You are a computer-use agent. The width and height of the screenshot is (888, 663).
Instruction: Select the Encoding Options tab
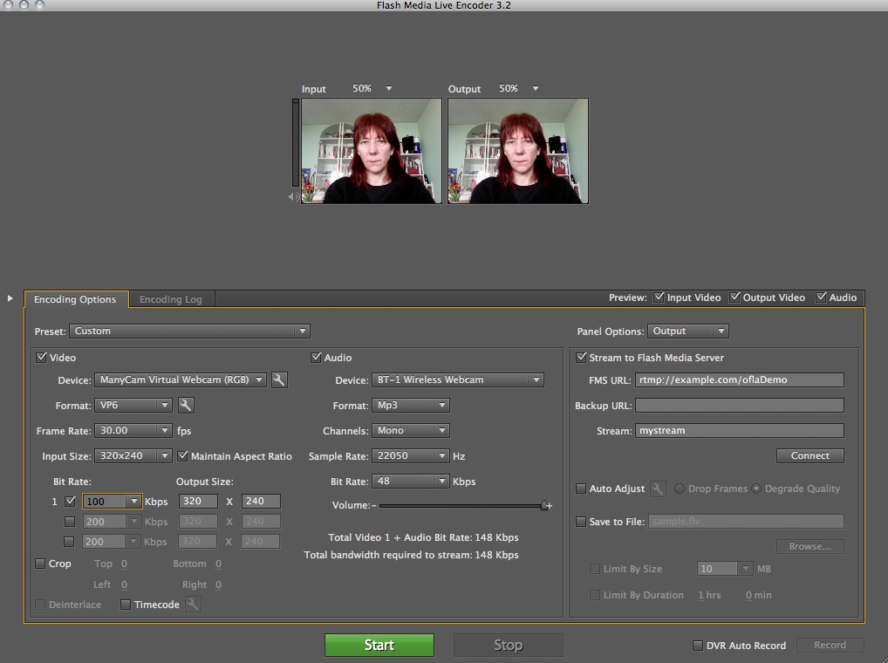click(75, 299)
